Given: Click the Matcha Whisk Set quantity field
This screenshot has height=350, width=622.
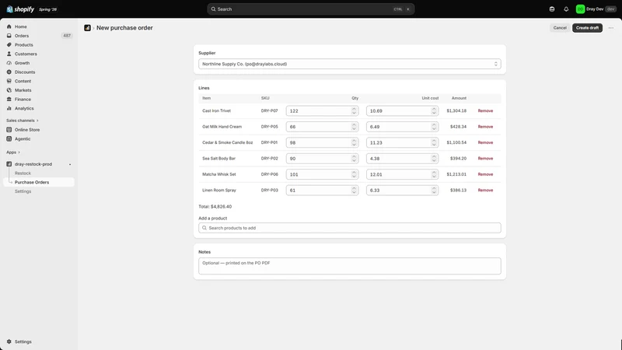Looking at the screenshot, I should (322, 174).
